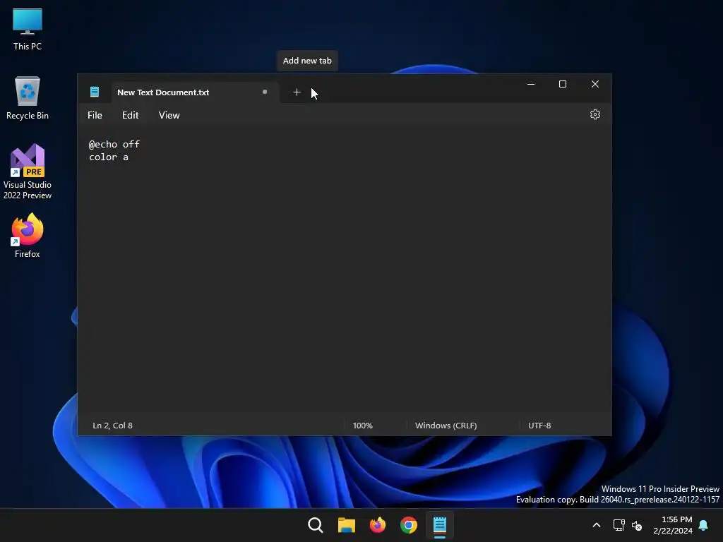Image resolution: width=723 pixels, height=542 pixels.
Task: Click the Ln 2, Col 8 status entry
Action: coord(112,426)
